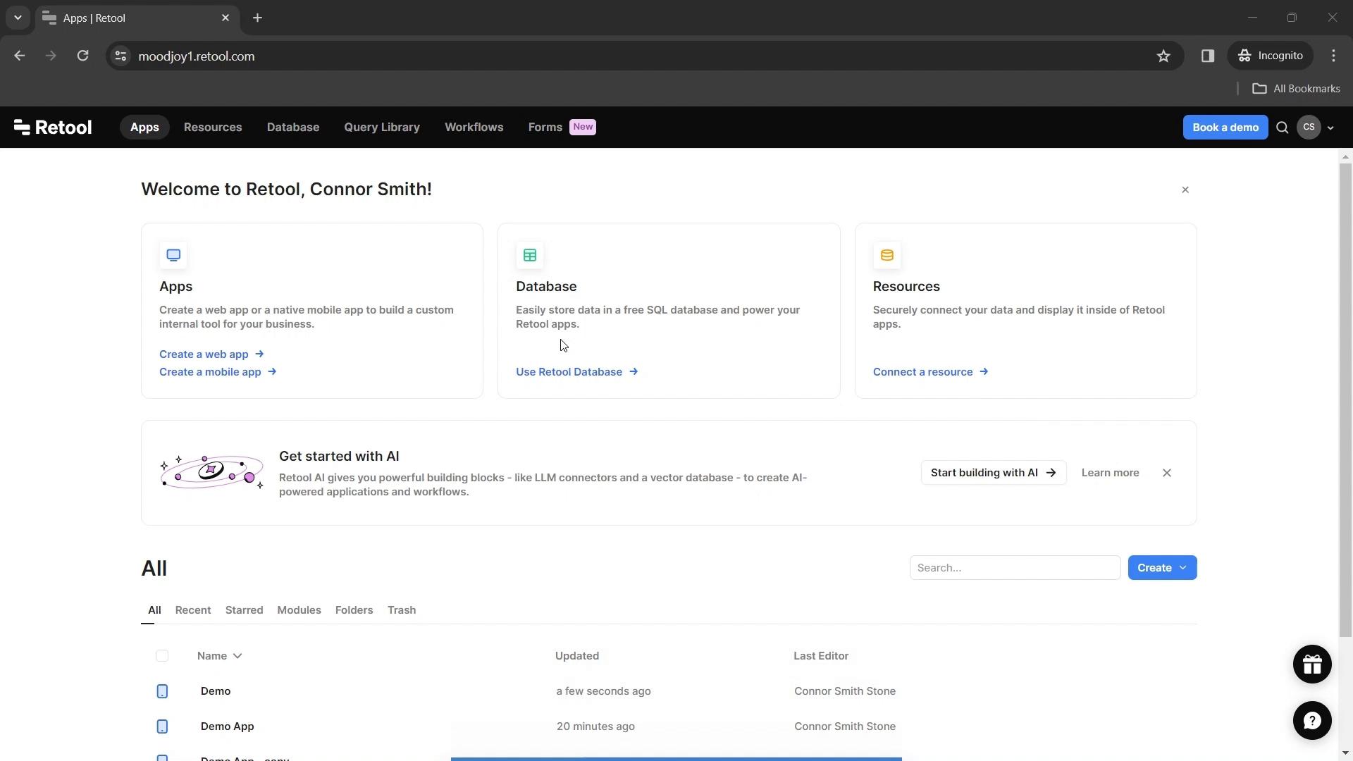The width and height of the screenshot is (1353, 761).
Task: Open the Apps section icon
Action: click(x=173, y=254)
